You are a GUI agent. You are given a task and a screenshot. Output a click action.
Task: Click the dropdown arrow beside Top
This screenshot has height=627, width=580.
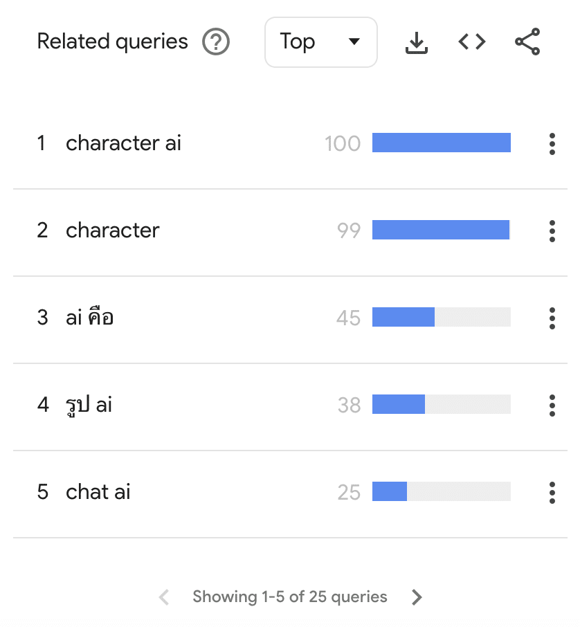[354, 42]
